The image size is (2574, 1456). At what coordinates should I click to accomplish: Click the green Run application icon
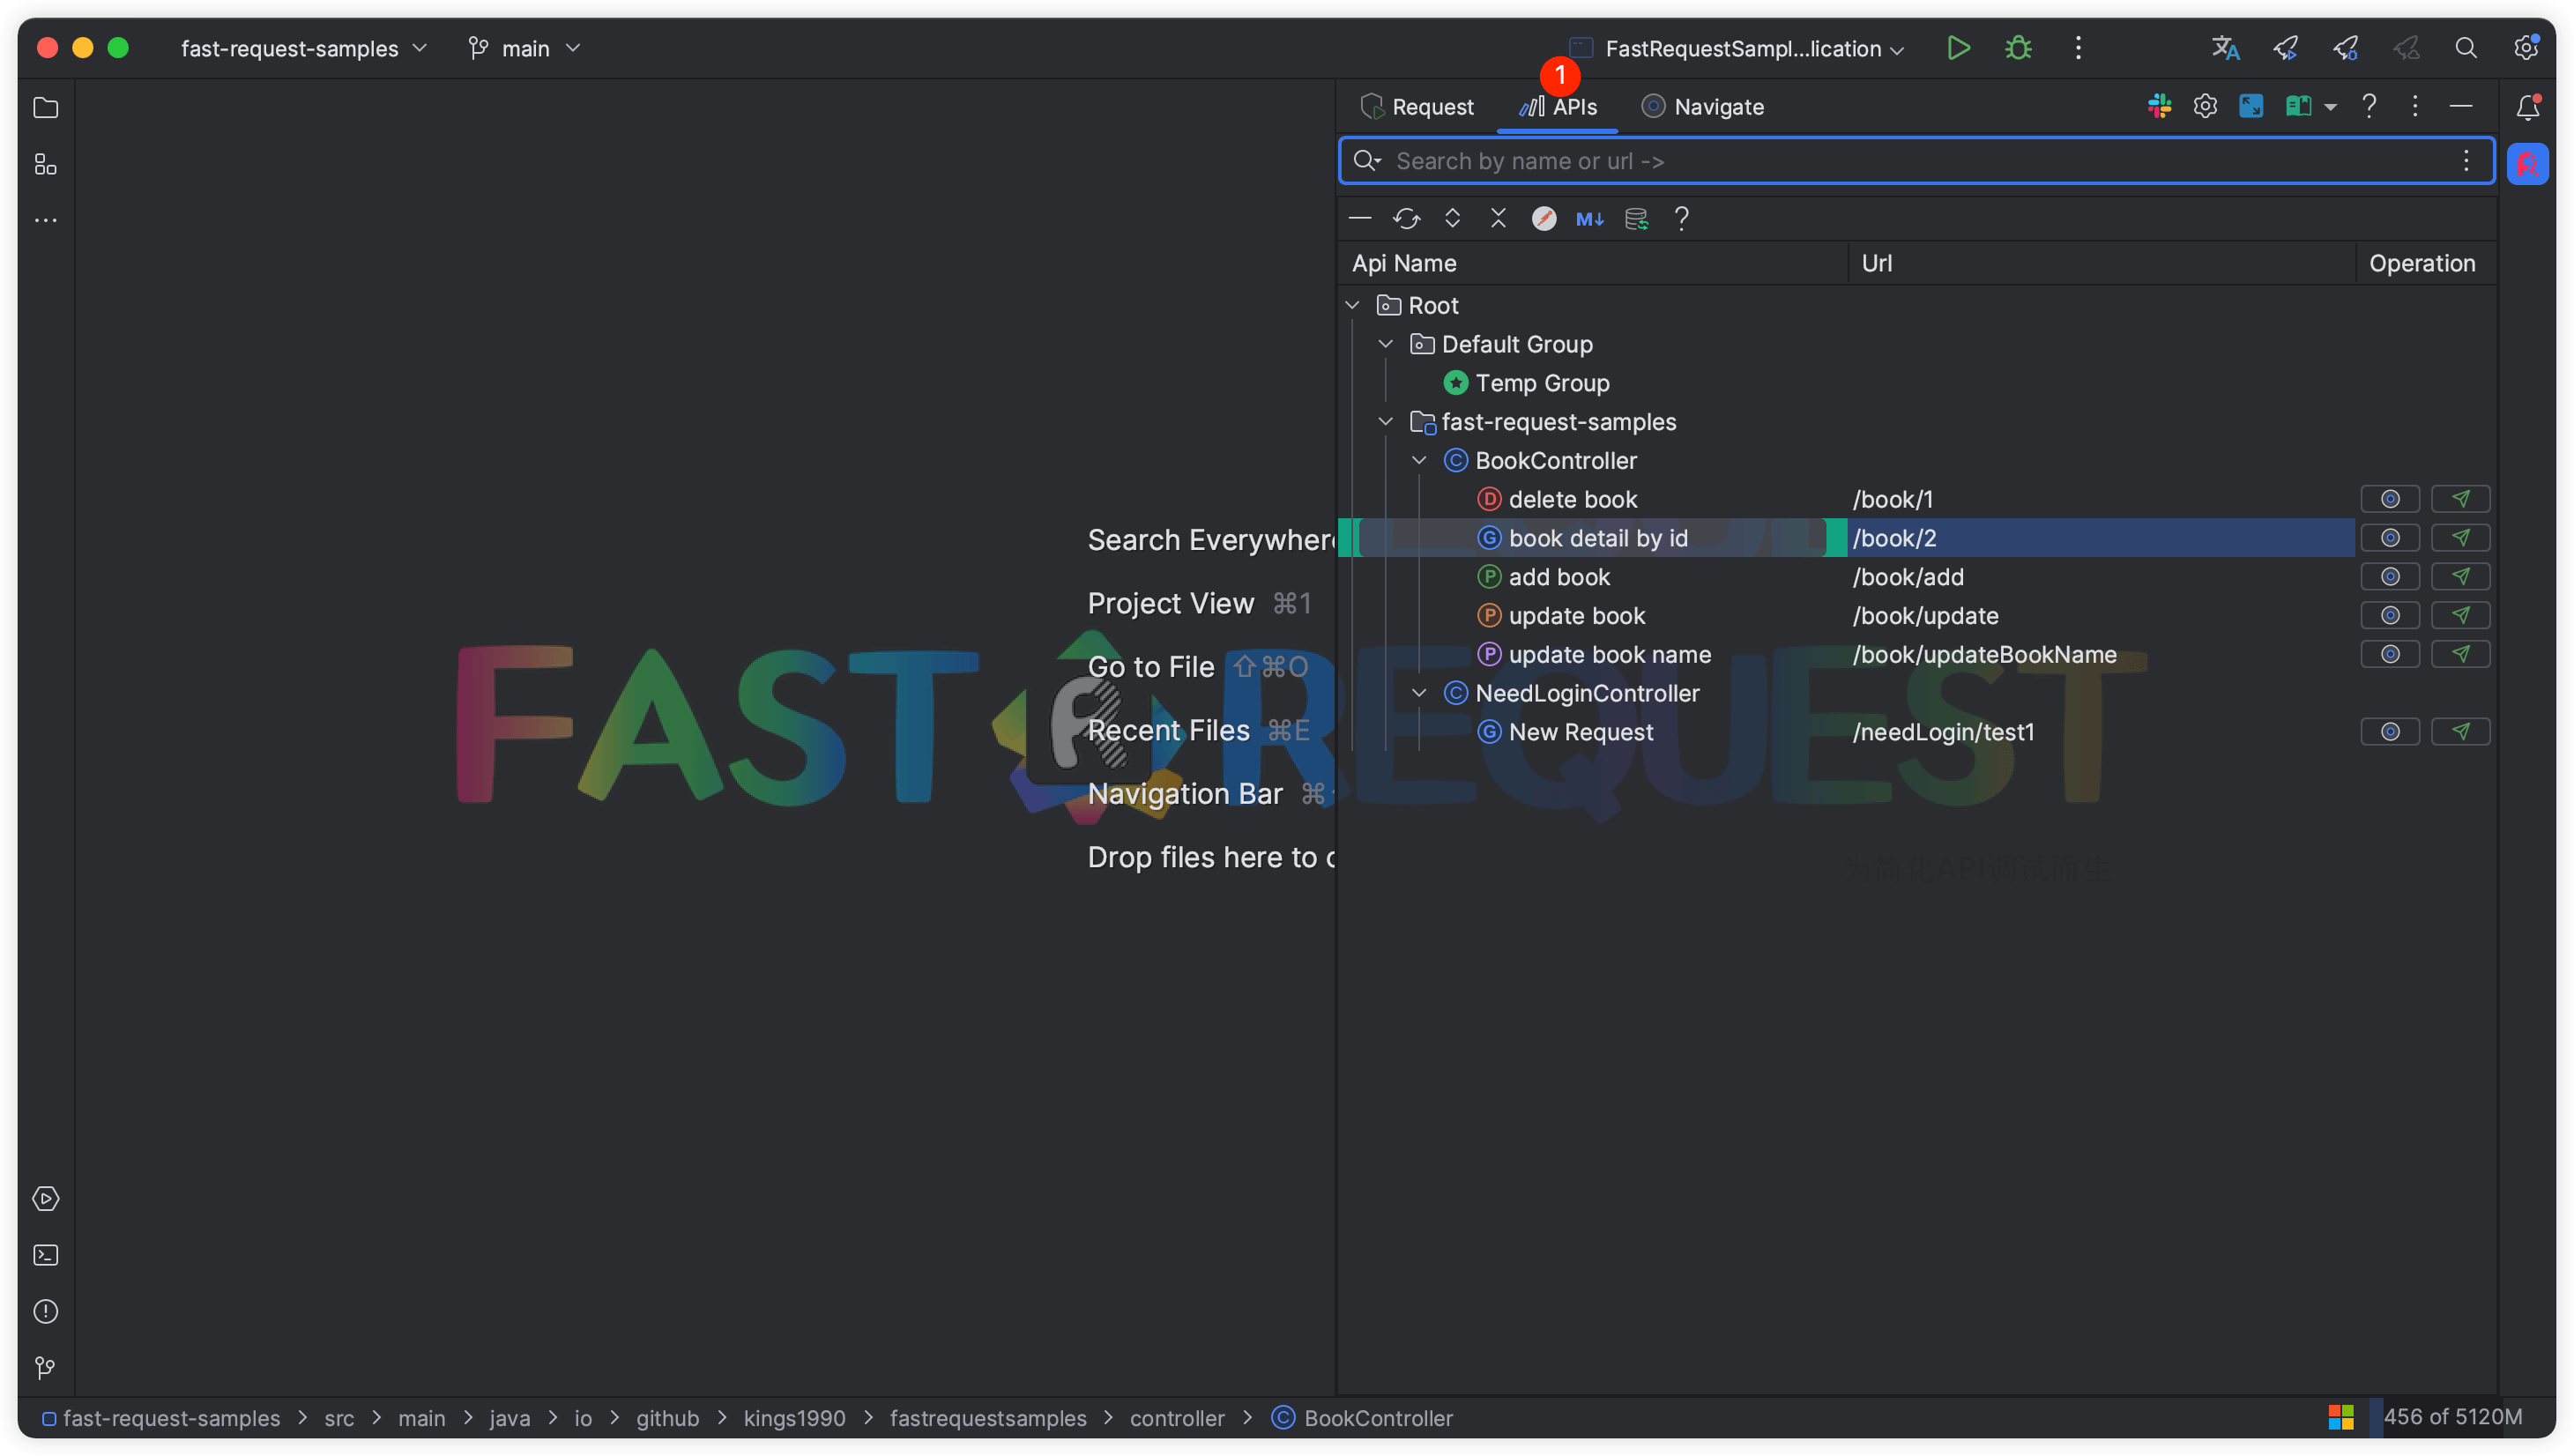1958,48
